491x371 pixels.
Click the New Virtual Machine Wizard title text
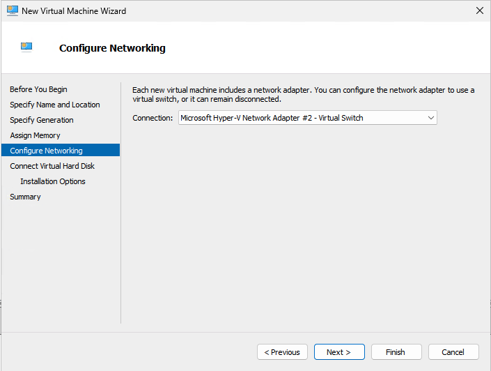(74, 11)
